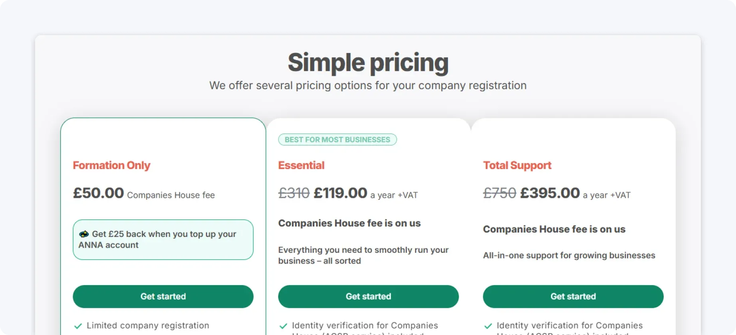
Task: Click "Companies House fee is on us" under Essential
Action: [349, 223]
